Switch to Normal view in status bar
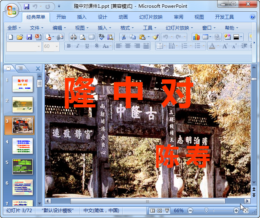Screen dimensions: 260x218 pyautogui.click(x=152, y=211)
